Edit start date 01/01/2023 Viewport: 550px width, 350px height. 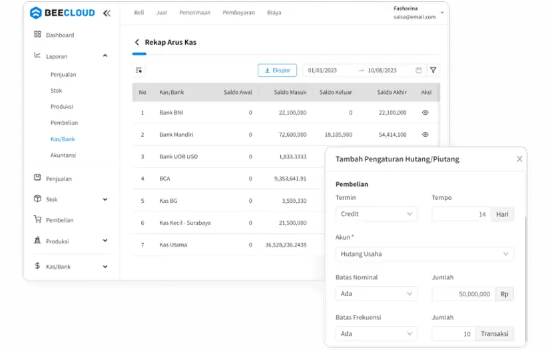point(322,71)
